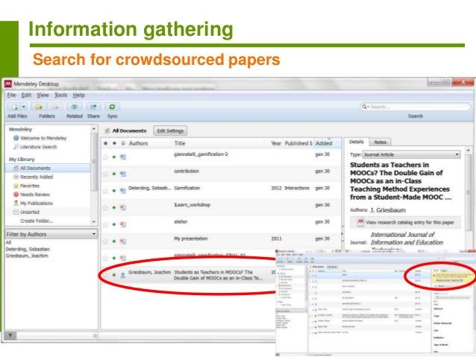Click the Sync toolbar icon
Viewport: 476px width, 357px height.
click(x=112, y=107)
